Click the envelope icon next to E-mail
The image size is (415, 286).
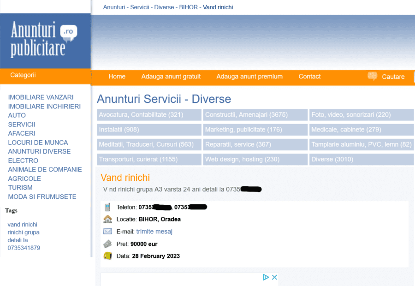(x=108, y=232)
